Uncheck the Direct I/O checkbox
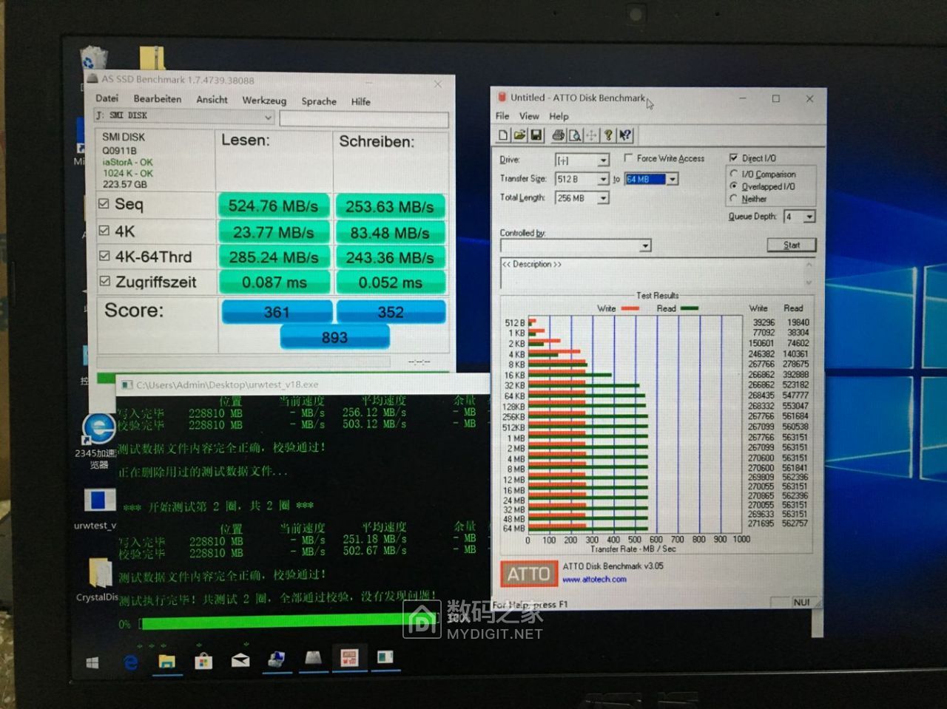Image resolution: width=947 pixels, height=709 pixels. click(733, 158)
